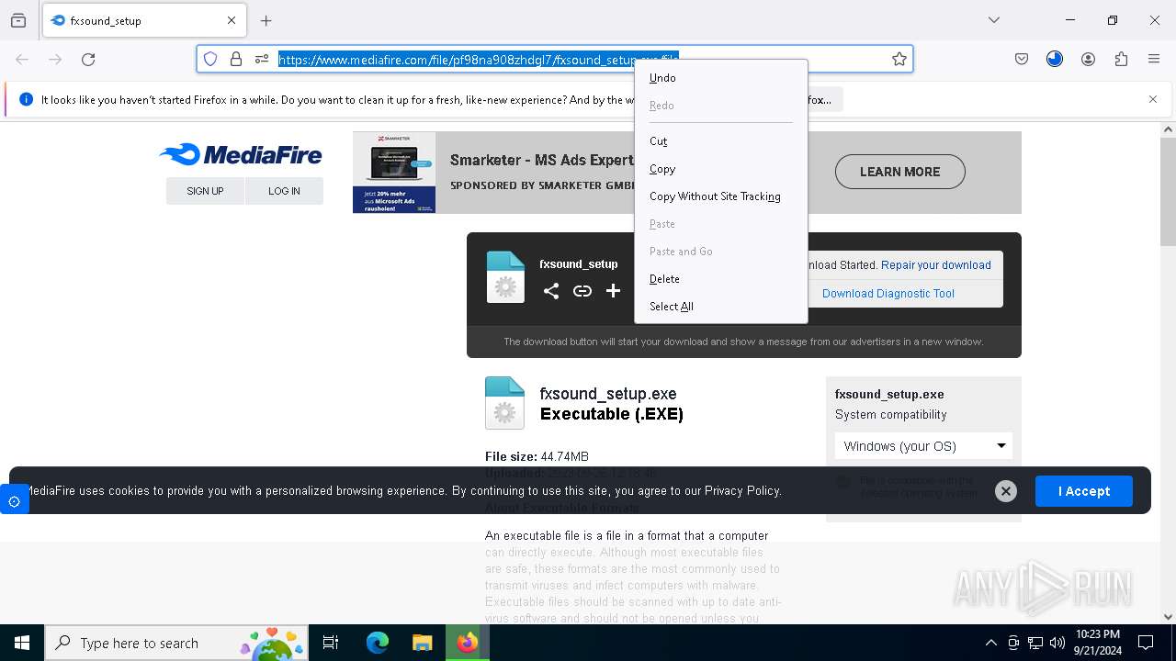Click the SIGN UP button
This screenshot has height=661, width=1176.
(x=205, y=191)
